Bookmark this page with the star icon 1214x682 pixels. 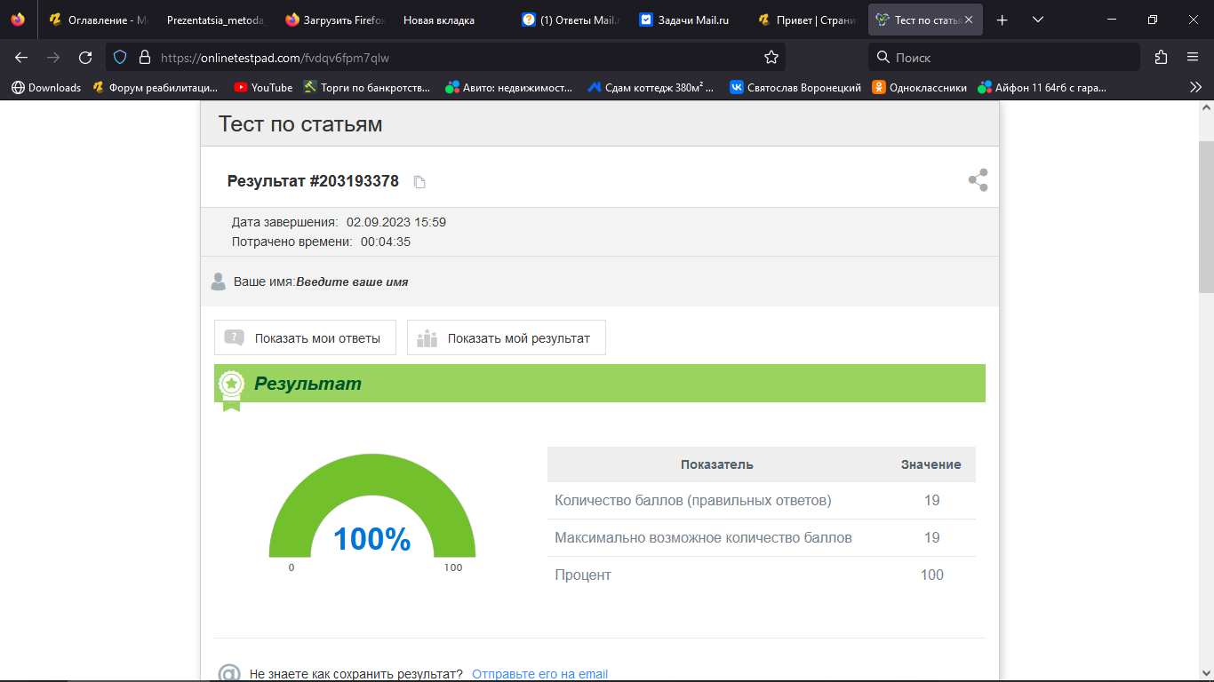coord(771,58)
